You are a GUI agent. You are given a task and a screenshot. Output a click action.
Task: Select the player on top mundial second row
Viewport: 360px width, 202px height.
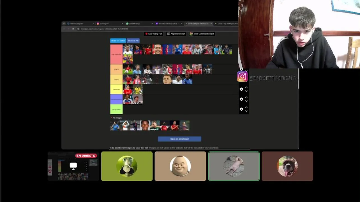click(128, 59)
